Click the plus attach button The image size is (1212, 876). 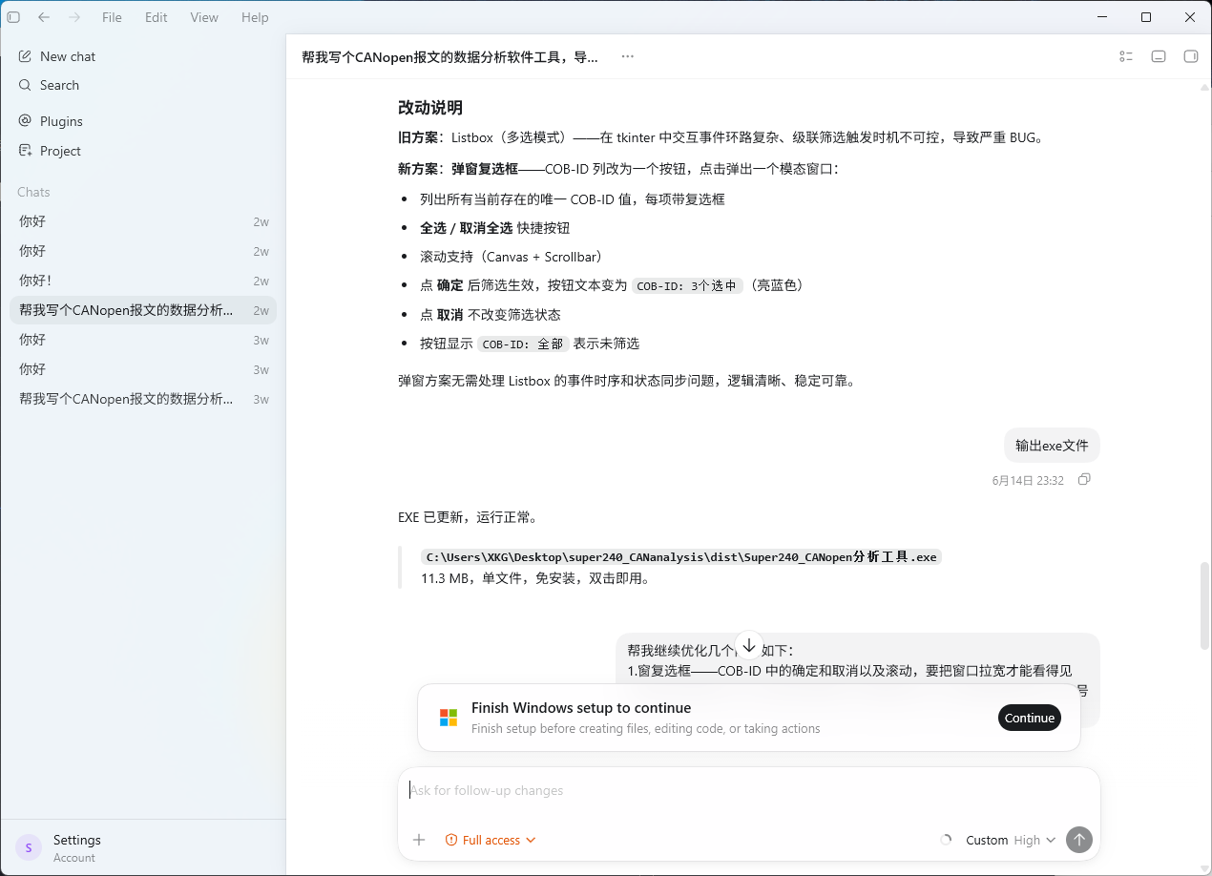click(419, 840)
